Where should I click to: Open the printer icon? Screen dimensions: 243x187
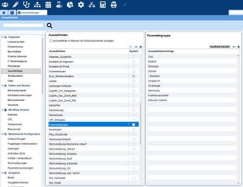114,5
